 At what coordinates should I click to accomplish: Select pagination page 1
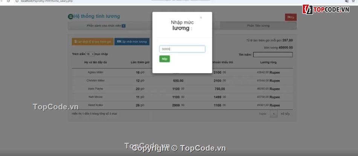click(274, 114)
